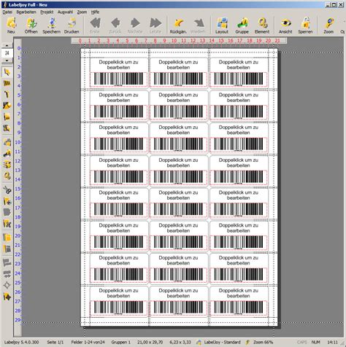This screenshot has height=347, width=346.
Task: Click the 14:11 clock in the status bar
Action: point(333,343)
